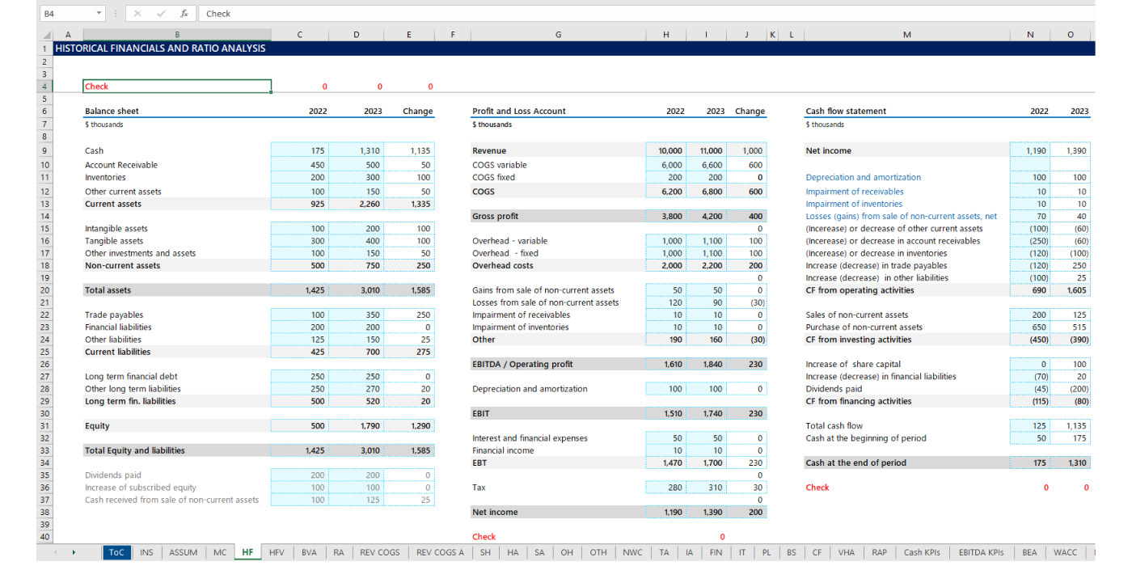
Task: Open the REV COGS sheet
Action: [379, 552]
